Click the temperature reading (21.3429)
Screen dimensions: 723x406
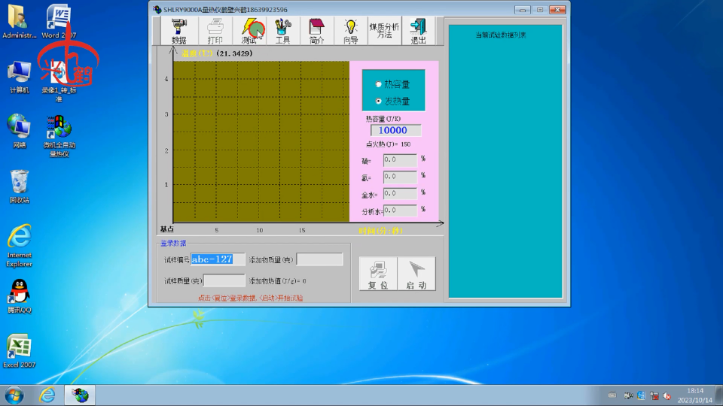coord(233,53)
